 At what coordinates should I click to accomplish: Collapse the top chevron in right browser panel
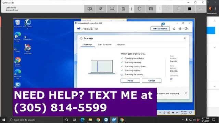[215, 21]
